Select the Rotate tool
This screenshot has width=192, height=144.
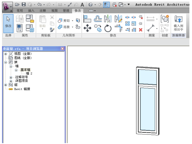click(x=108, y=28)
